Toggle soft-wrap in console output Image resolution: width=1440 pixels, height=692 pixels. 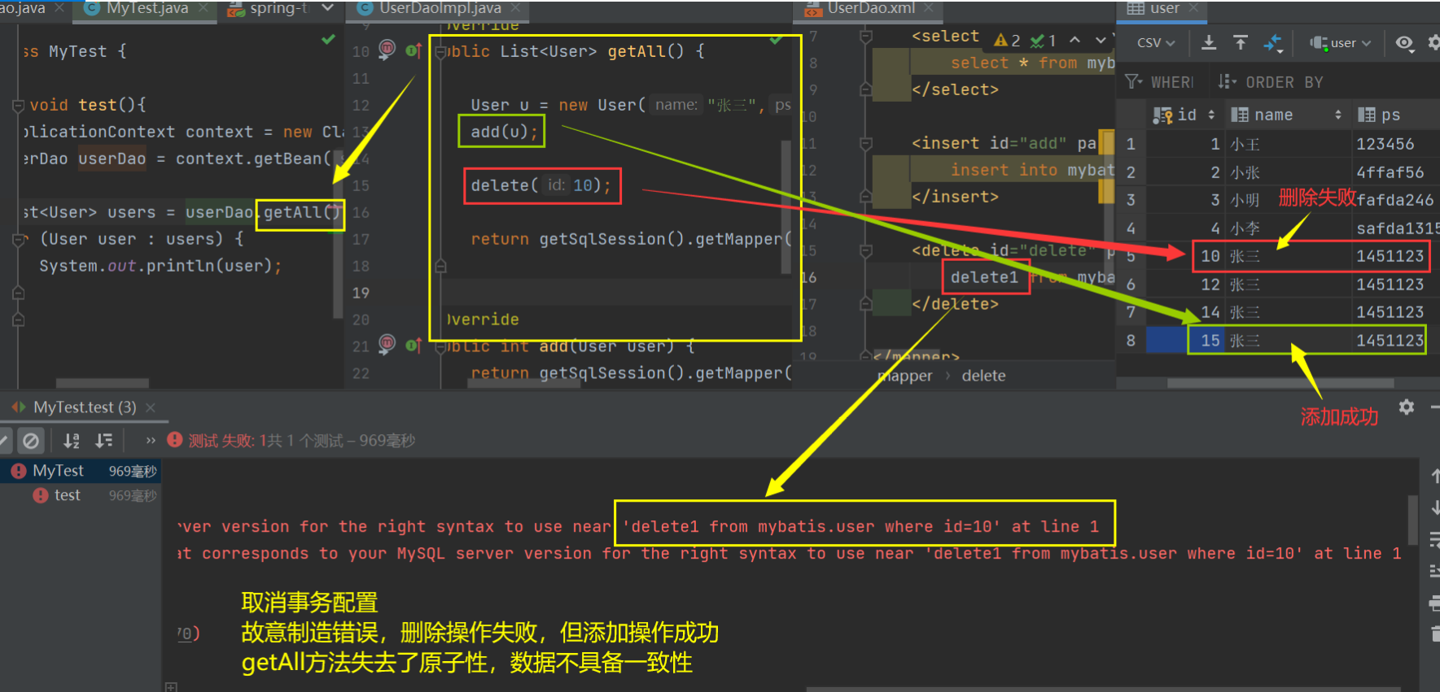pyautogui.click(x=1434, y=539)
